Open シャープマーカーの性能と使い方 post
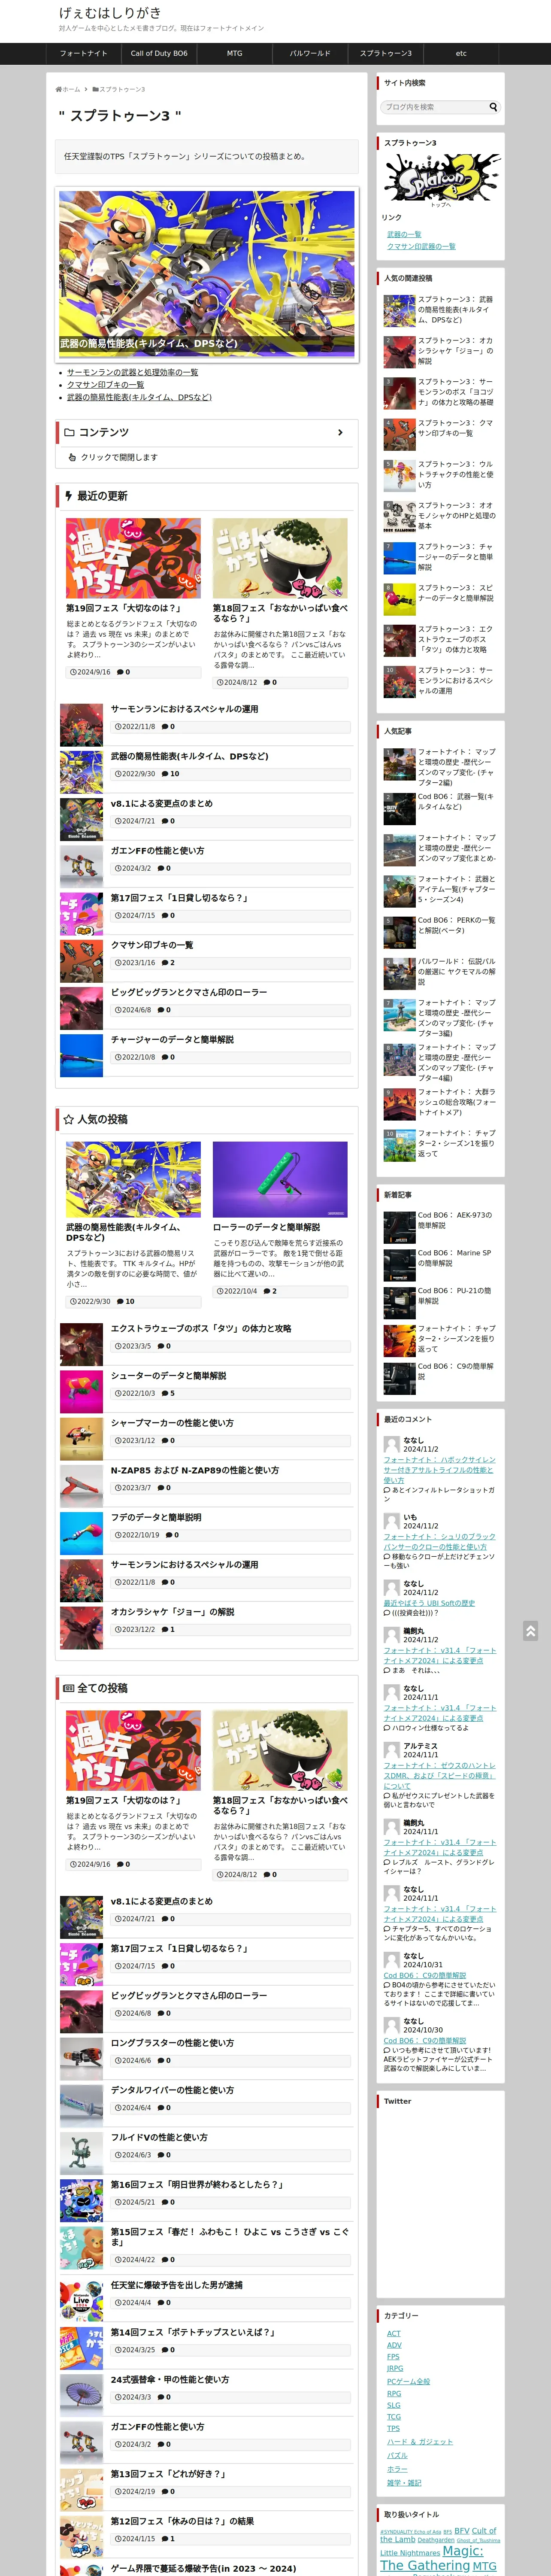Screen dimensions: 551x2576 [172, 1422]
